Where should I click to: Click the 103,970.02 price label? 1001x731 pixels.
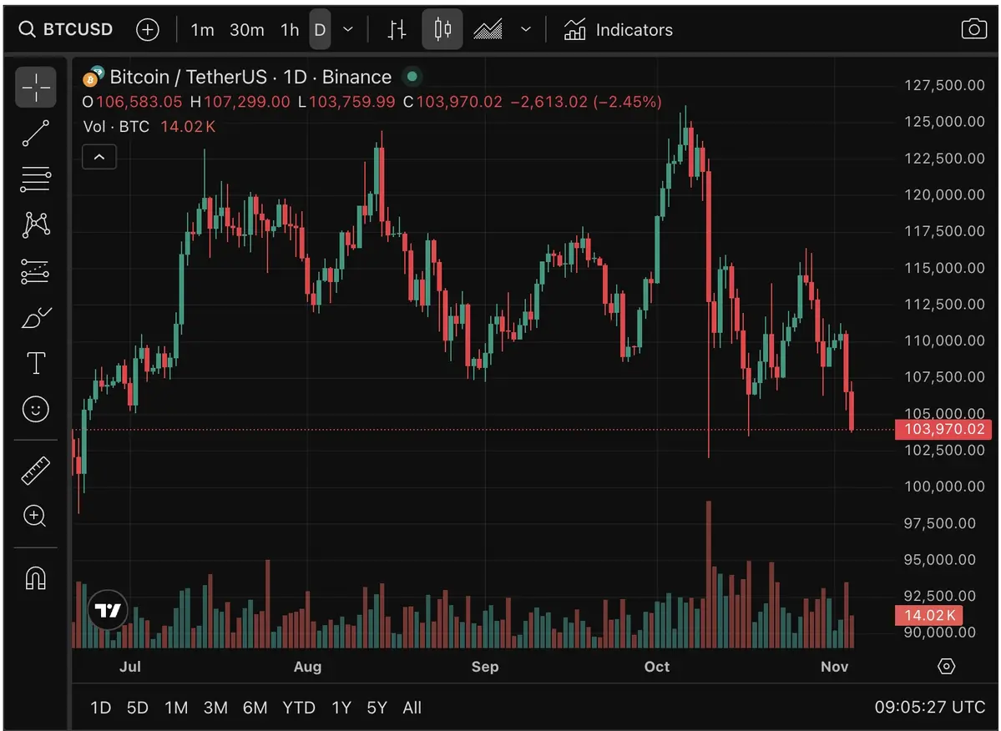pyautogui.click(x=943, y=429)
